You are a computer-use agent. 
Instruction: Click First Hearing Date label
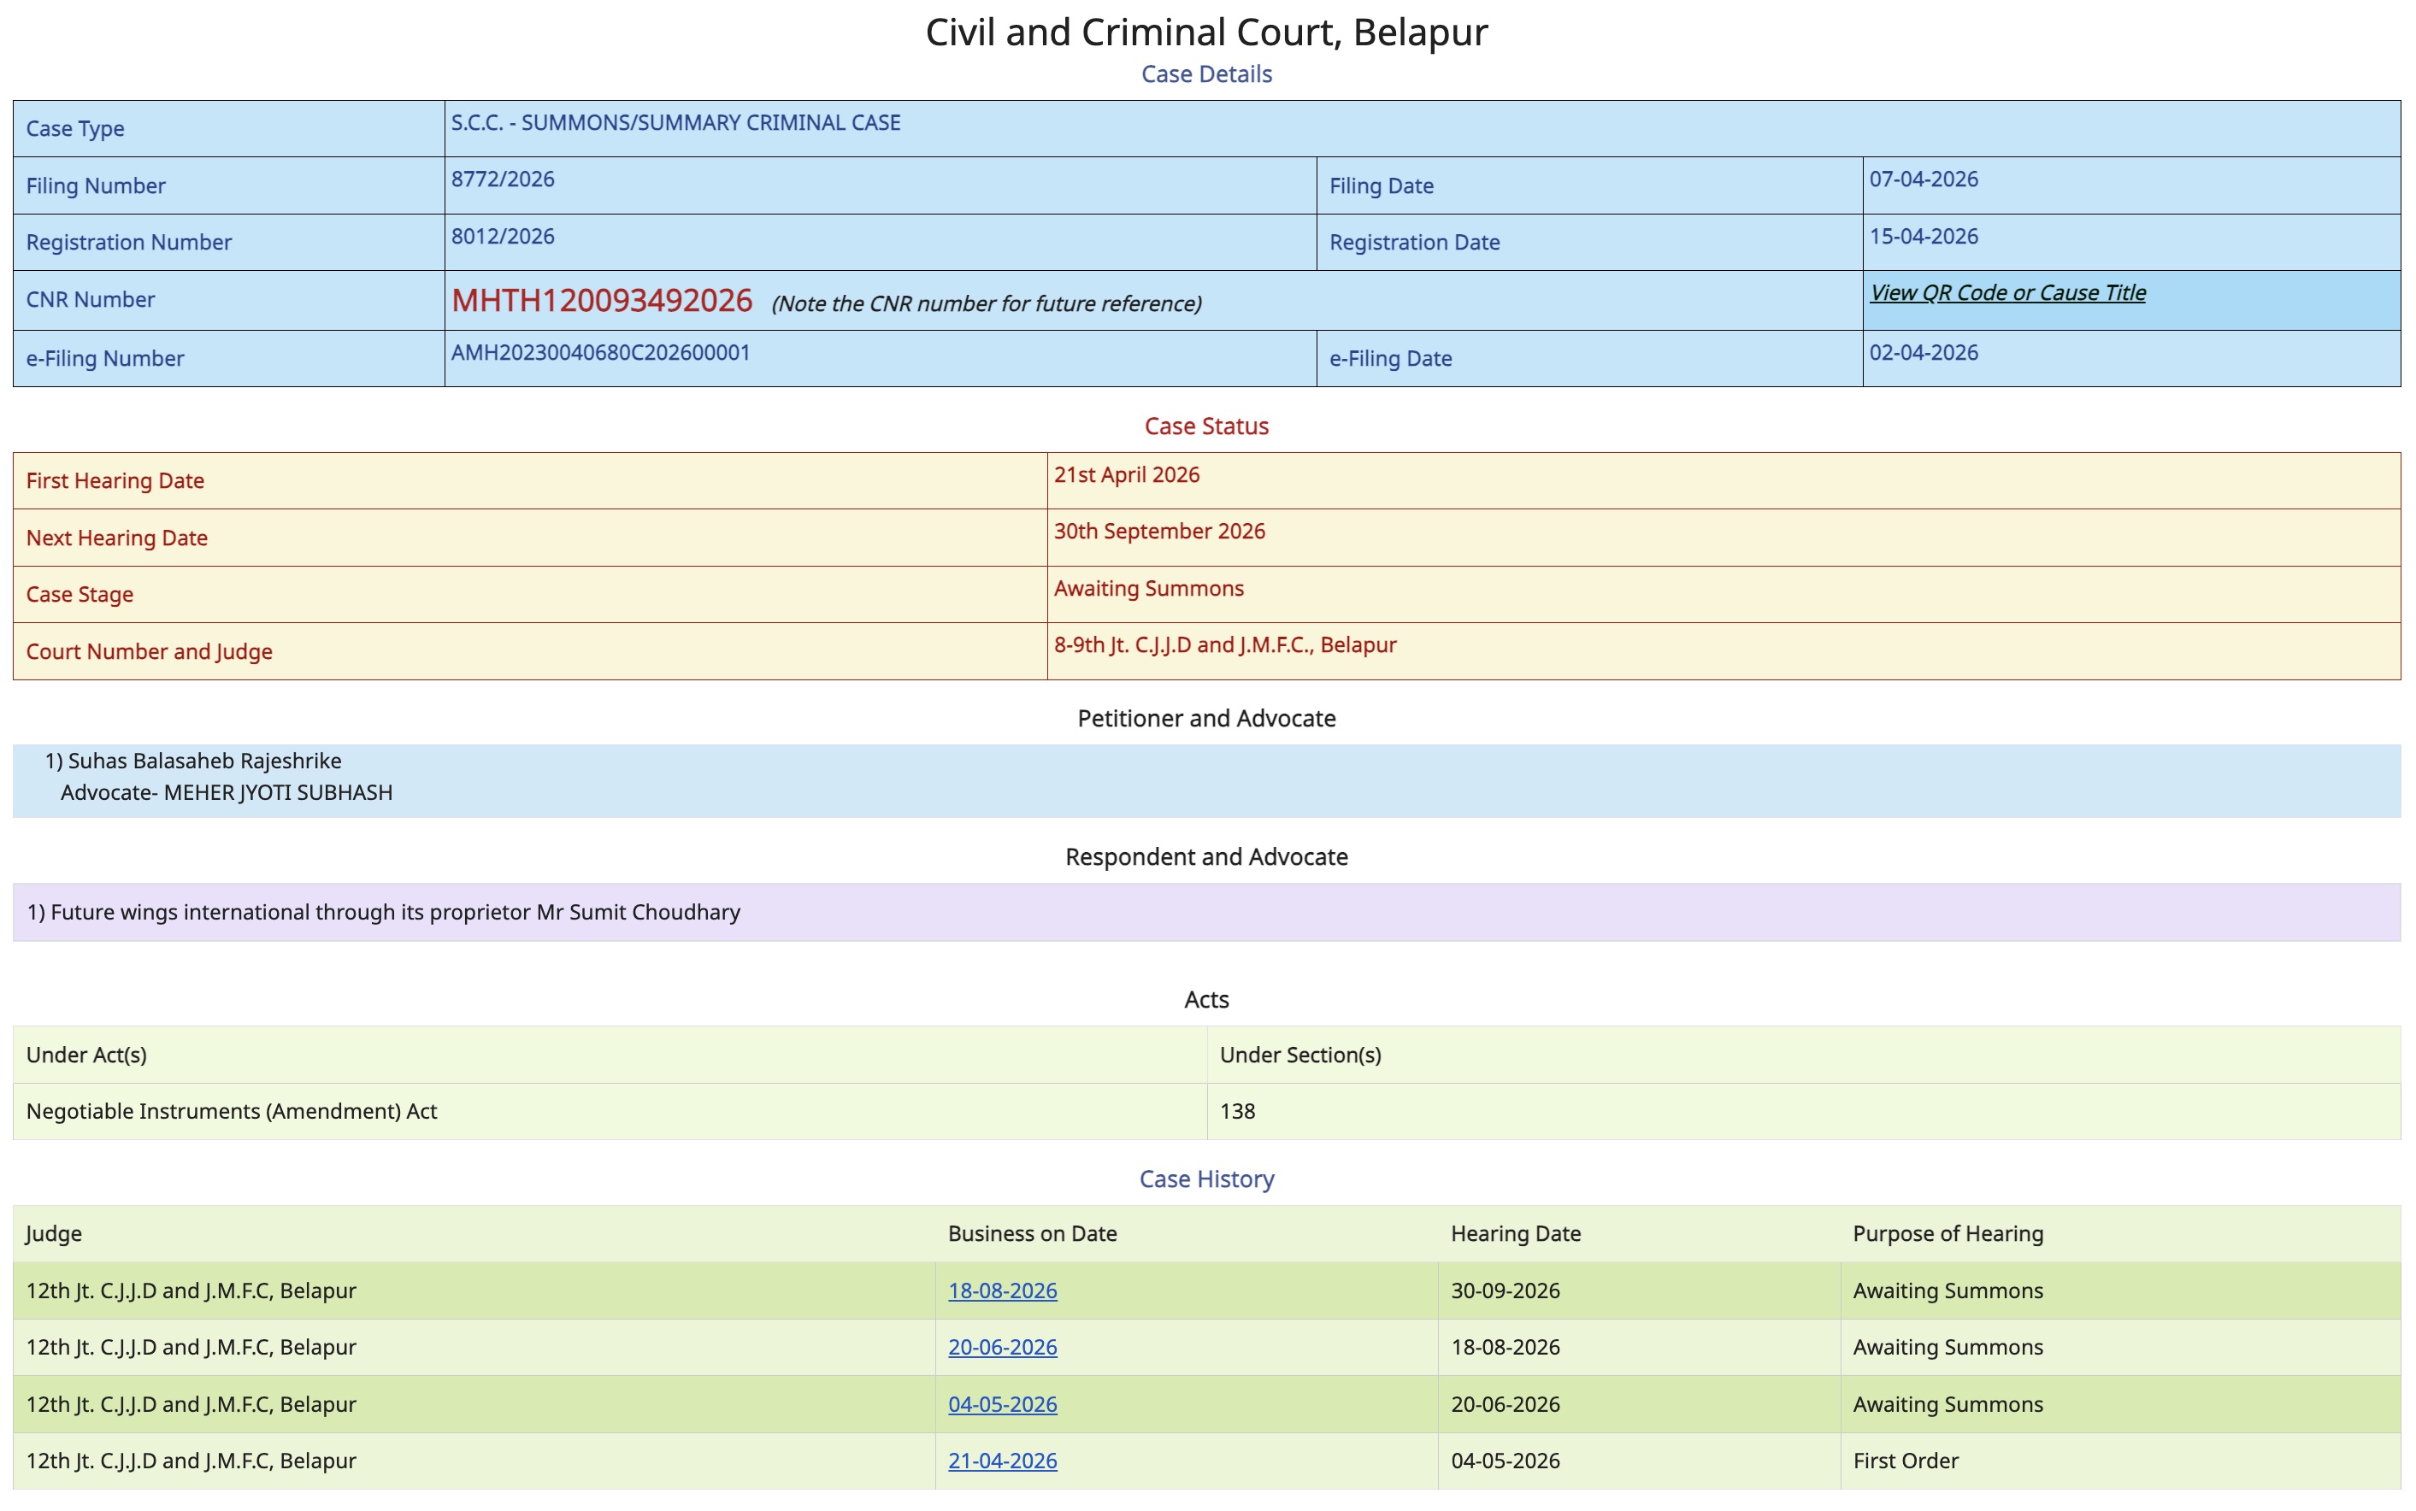point(115,480)
